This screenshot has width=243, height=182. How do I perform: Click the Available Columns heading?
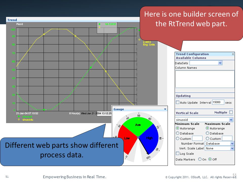(191, 58)
